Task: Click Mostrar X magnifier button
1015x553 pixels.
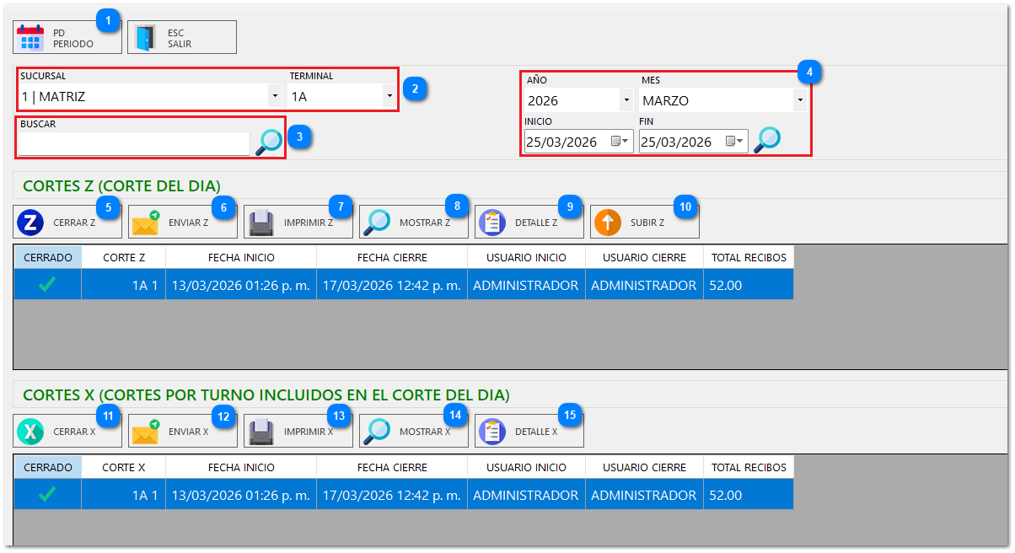Action: coord(413,431)
